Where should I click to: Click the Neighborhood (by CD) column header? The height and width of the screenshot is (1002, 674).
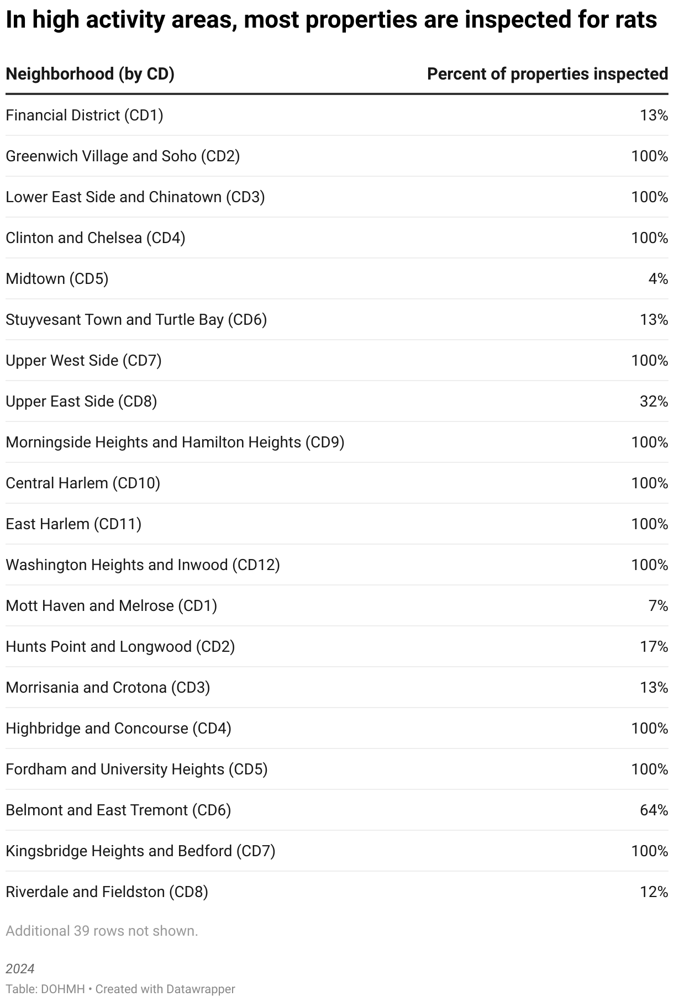(x=90, y=74)
